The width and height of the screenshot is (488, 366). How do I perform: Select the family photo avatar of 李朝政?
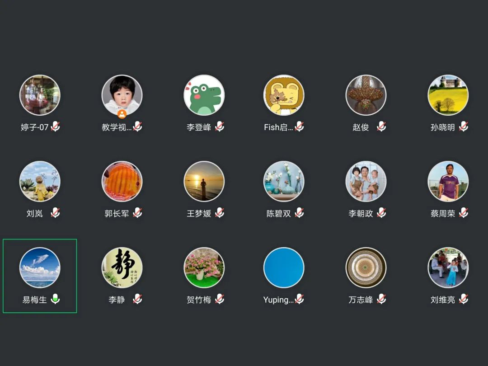click(366, 181)
